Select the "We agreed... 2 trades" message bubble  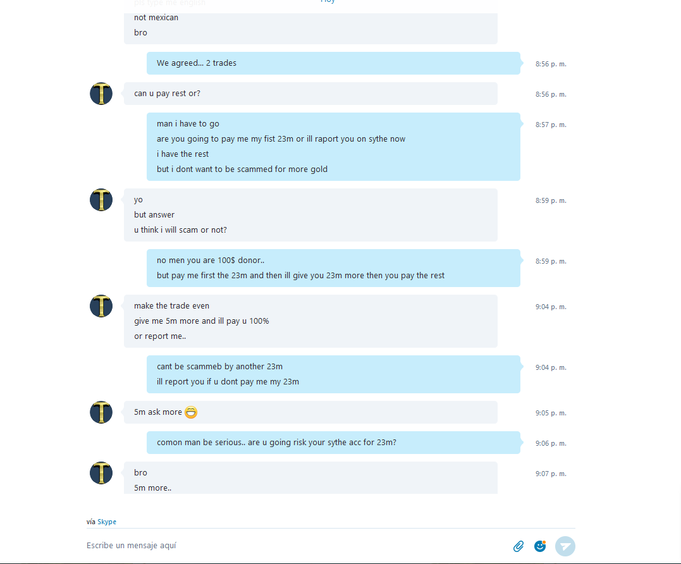click(333, 63)
